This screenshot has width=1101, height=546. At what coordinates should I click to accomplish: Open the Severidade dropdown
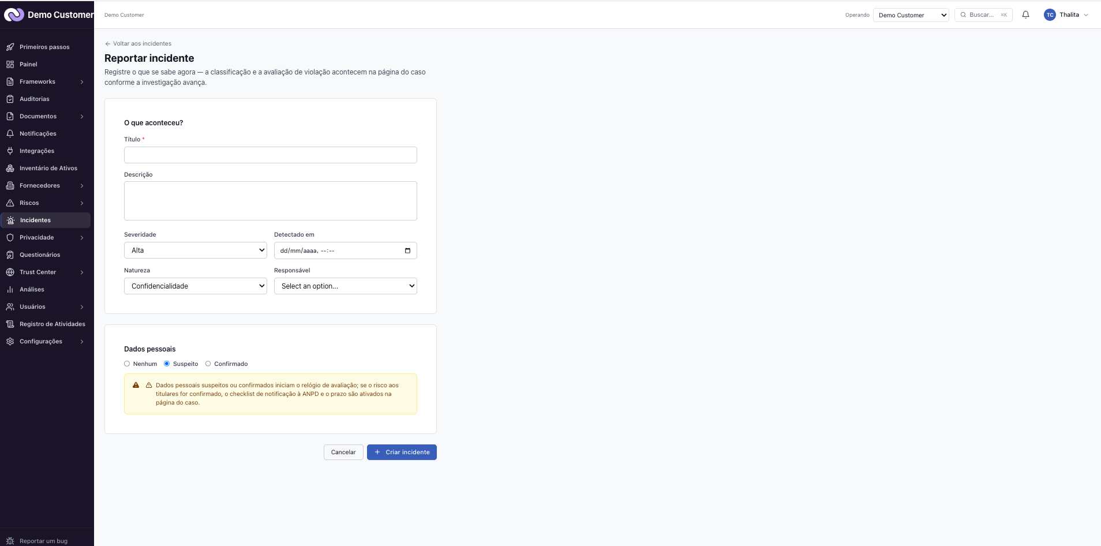(196, 250)
